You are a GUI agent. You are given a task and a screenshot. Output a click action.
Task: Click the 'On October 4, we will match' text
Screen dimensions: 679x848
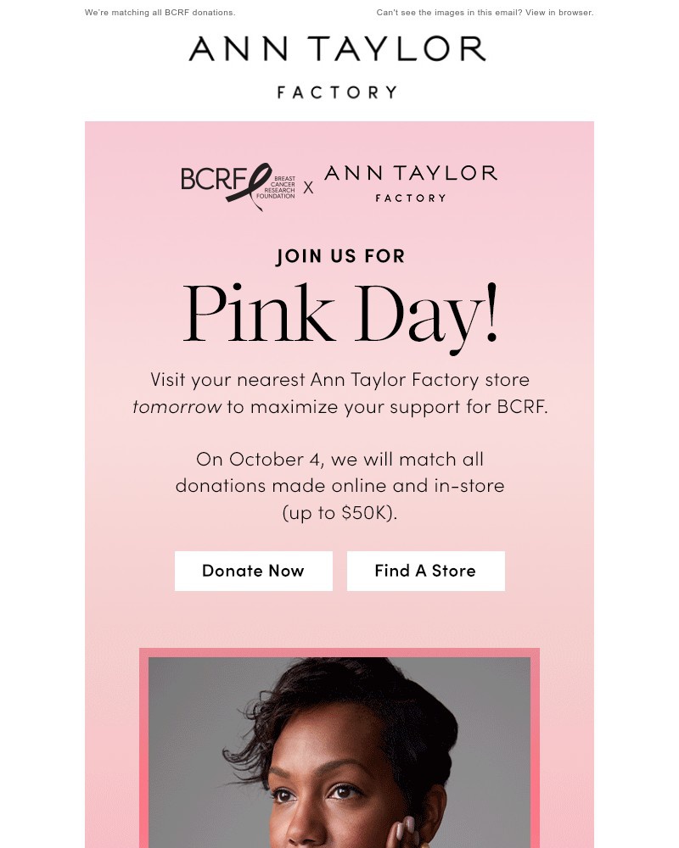click(339, 460)
